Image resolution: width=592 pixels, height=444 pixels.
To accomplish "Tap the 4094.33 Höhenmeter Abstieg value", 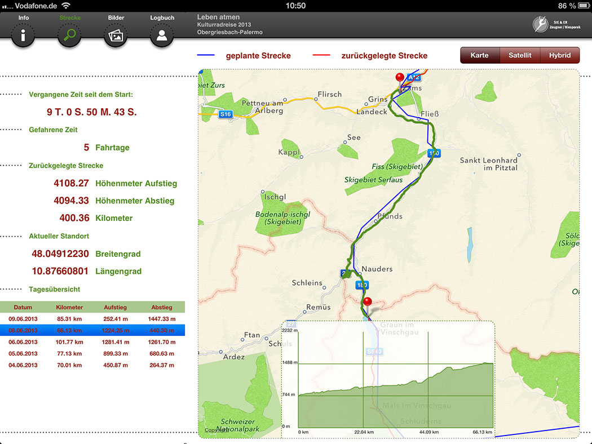I will click(71, 201).
